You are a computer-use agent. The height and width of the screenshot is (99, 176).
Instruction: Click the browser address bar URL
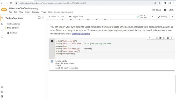pyautogui.click(x=52, y=3)
